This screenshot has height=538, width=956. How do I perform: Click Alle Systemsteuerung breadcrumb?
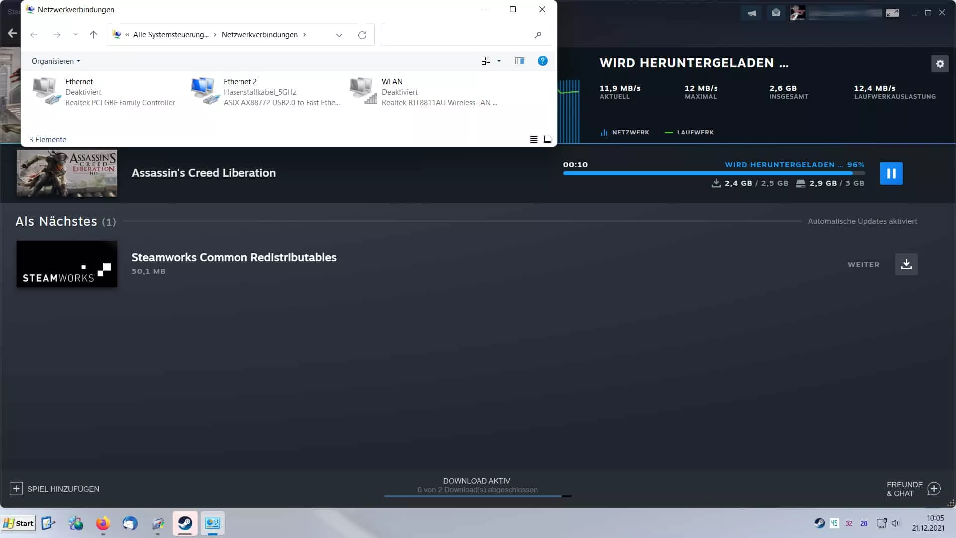[171, 35]
